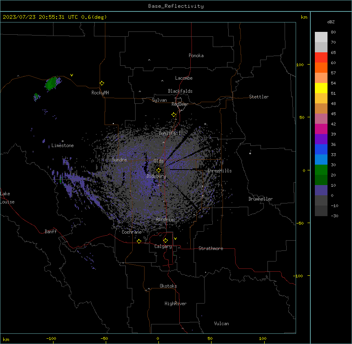Screen dimensions: 352x344
Task: Click the Lake Louise label
Action: (7, 198)
